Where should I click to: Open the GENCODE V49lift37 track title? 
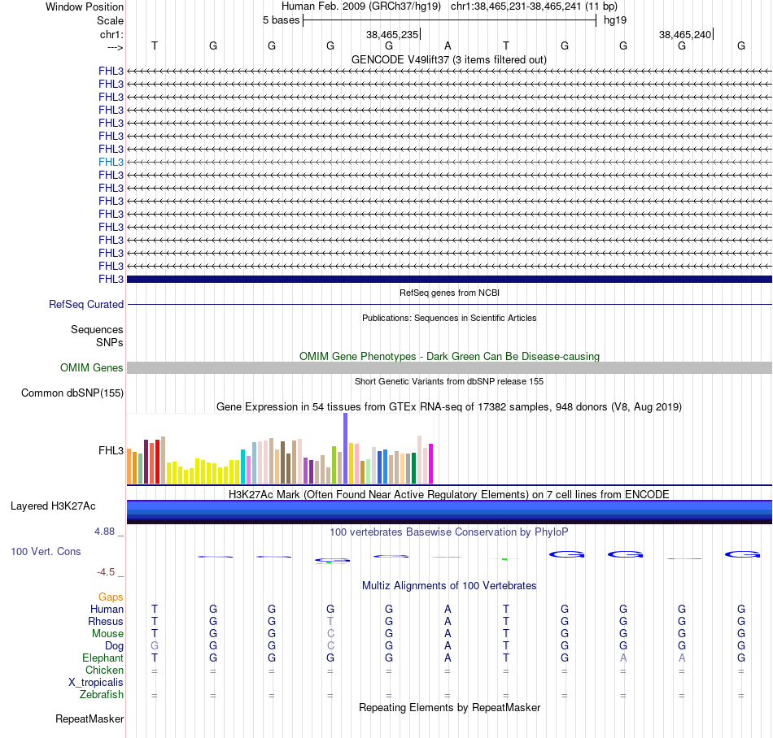(448, 59)
